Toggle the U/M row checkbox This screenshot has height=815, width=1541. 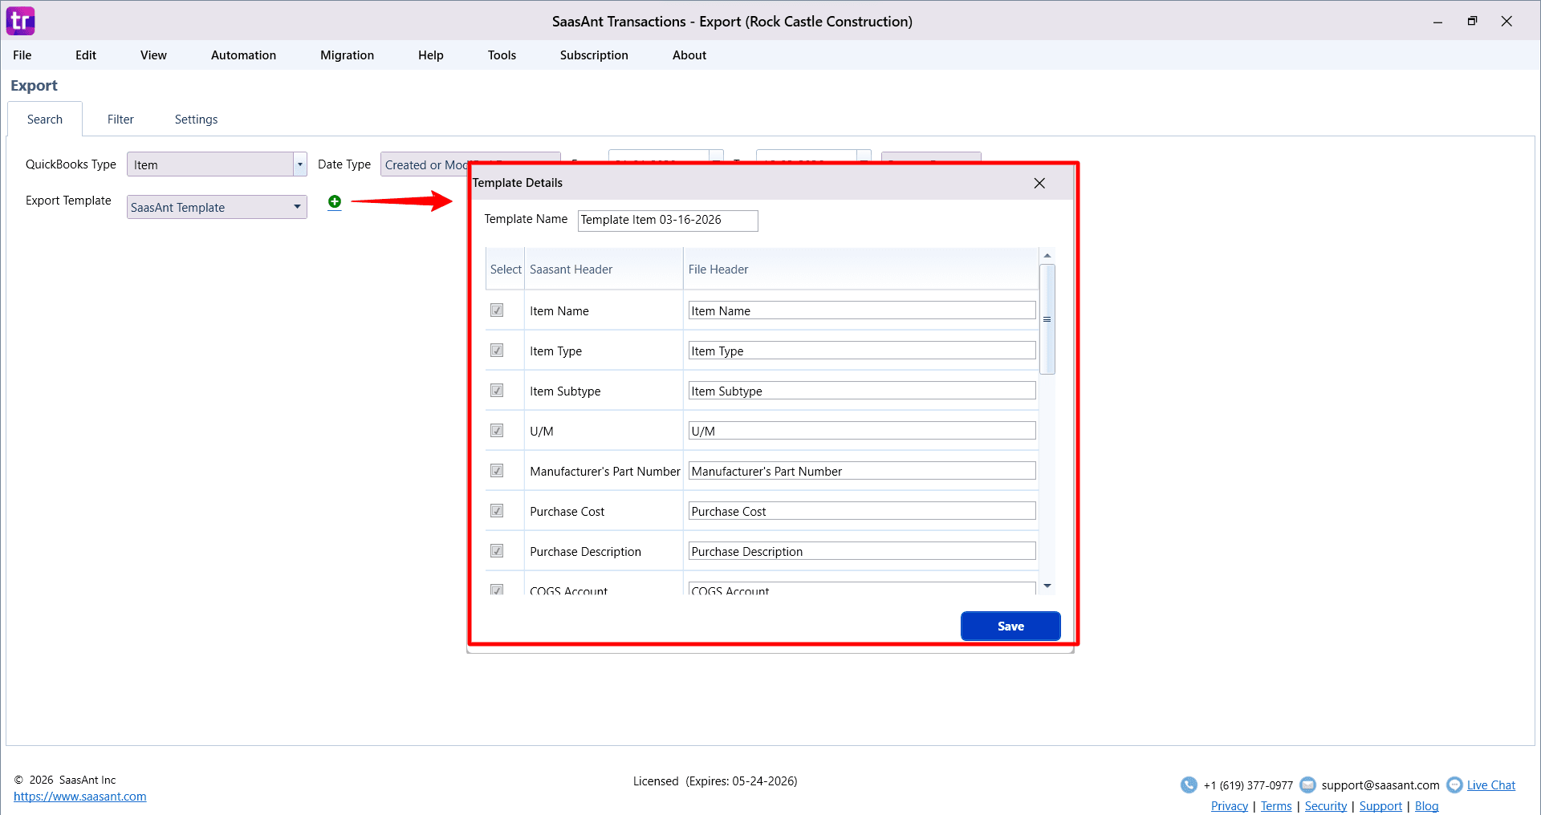pos(497,431)
